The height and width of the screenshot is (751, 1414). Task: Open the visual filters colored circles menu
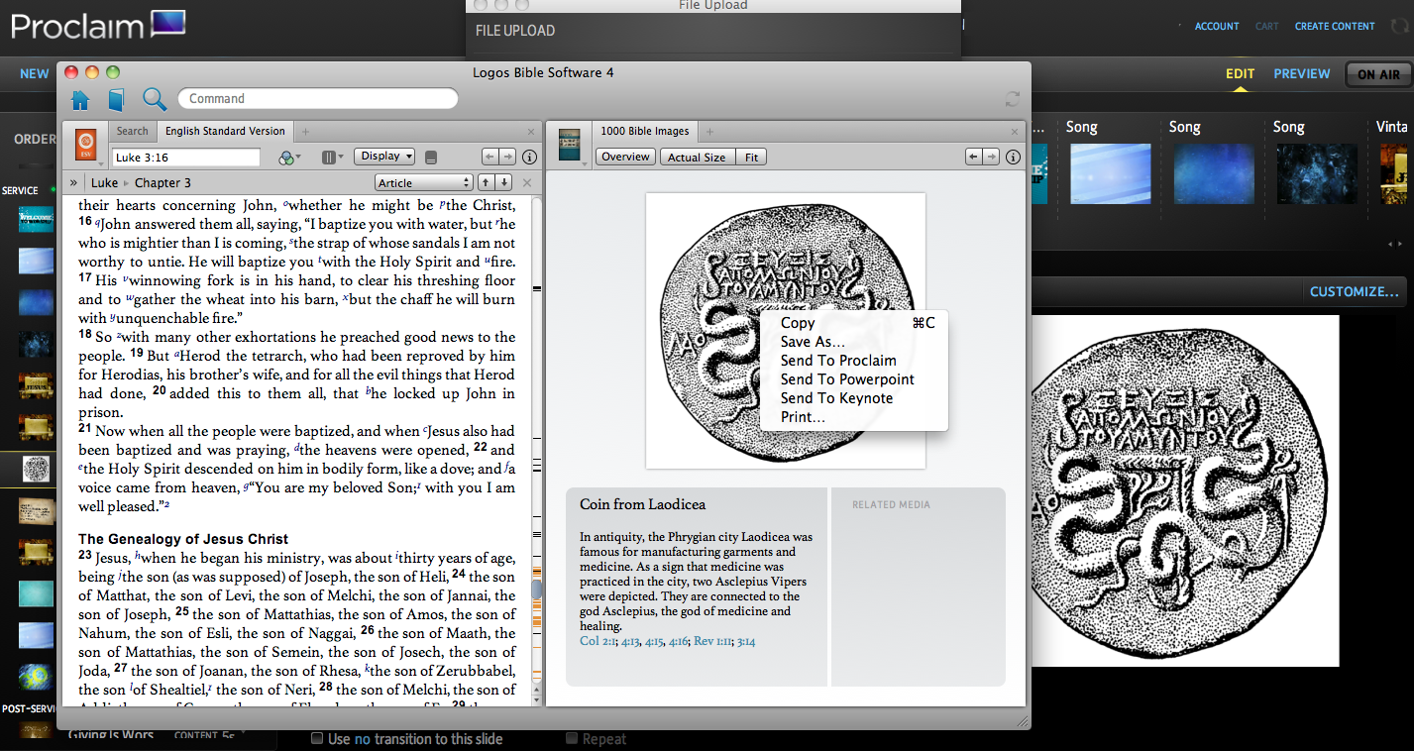(x=288, y=157)
